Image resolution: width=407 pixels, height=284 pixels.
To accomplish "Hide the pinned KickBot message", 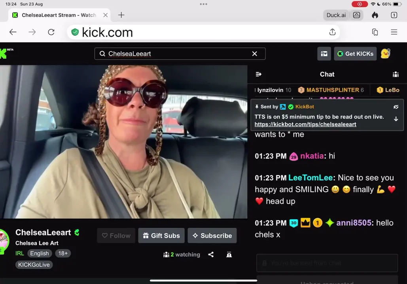I will [x=396, y=107].
